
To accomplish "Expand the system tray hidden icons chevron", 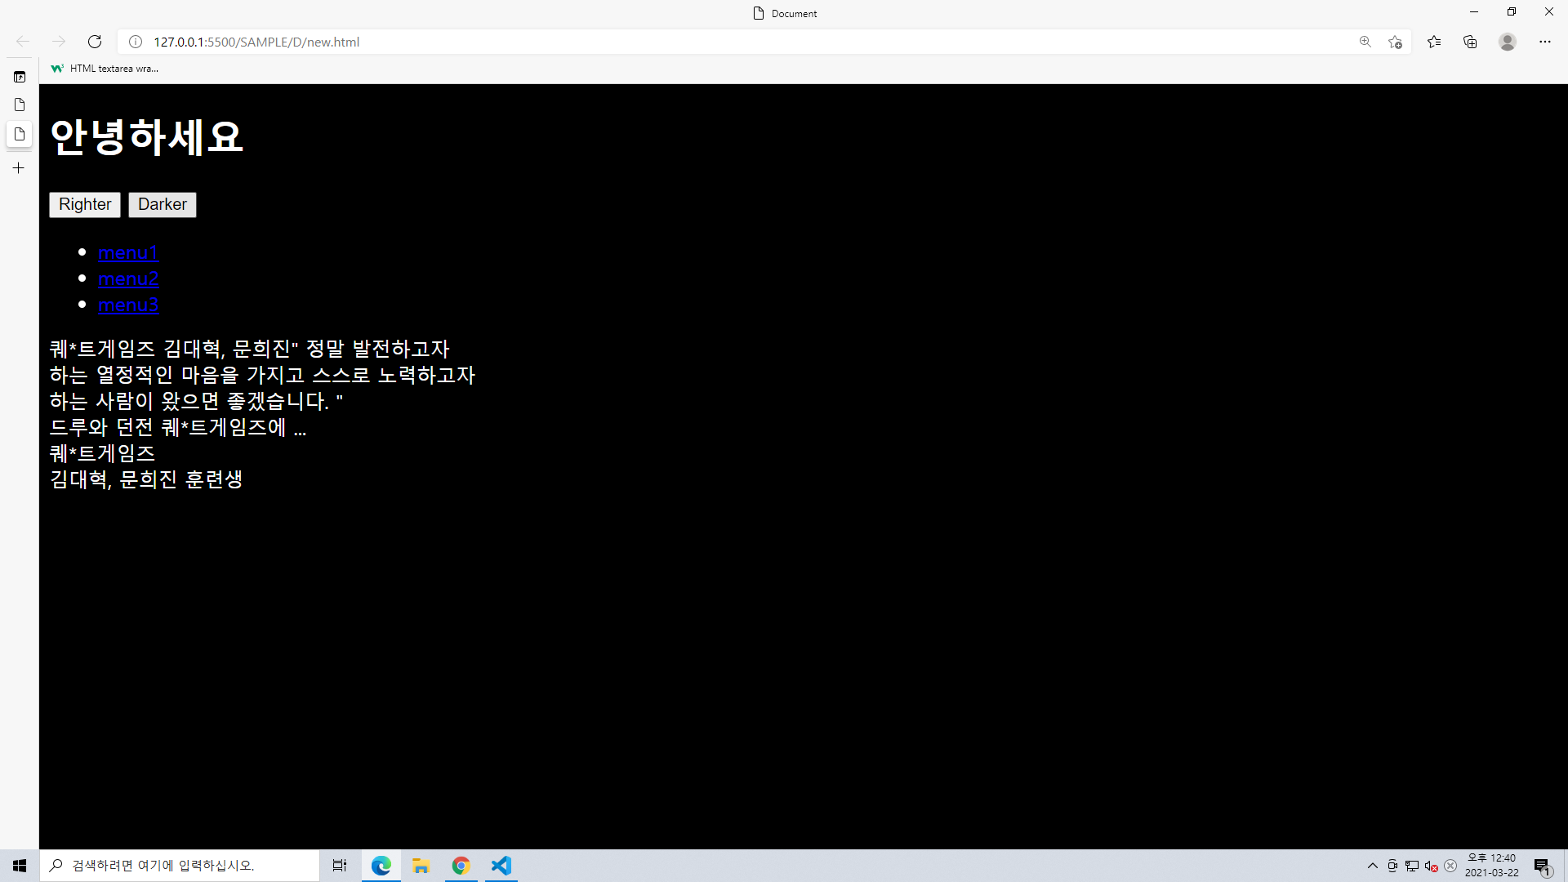I will [x=1372, y=866].
